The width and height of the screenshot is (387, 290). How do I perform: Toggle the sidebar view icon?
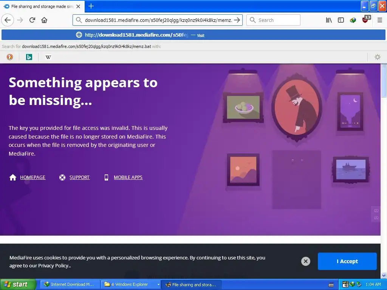(x=341, y=20)
